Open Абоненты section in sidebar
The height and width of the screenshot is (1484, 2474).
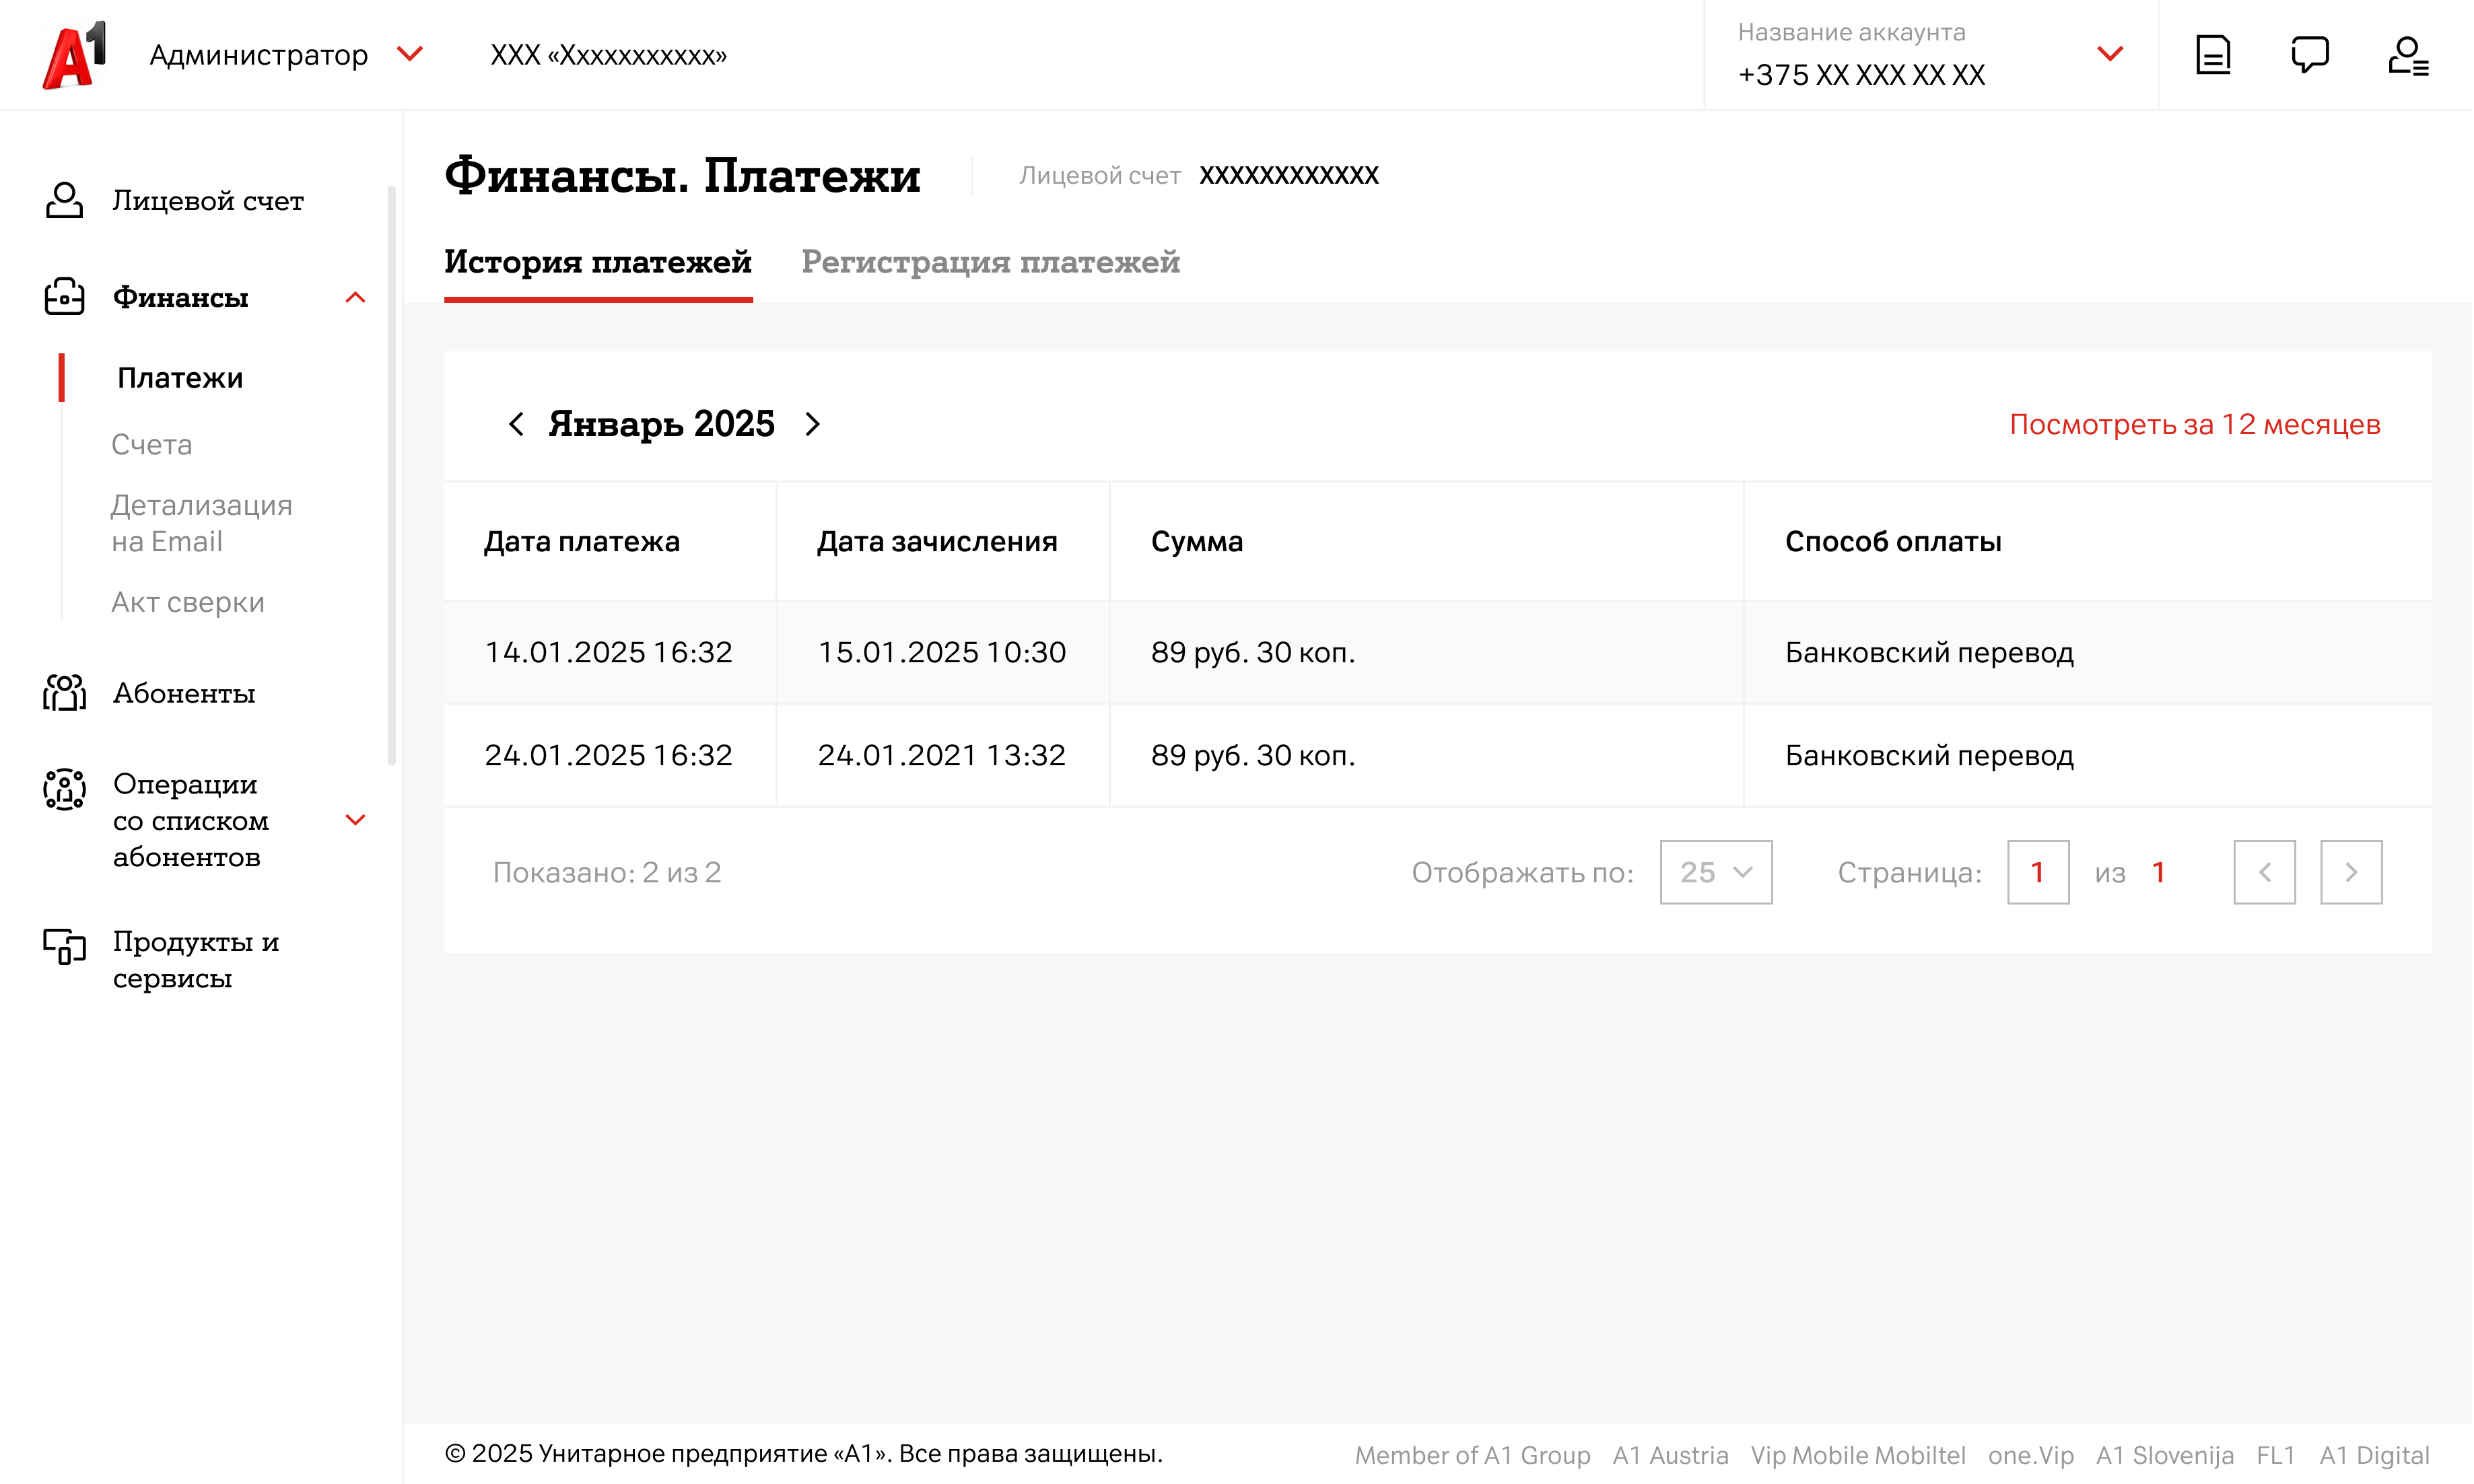pos(184,693)
